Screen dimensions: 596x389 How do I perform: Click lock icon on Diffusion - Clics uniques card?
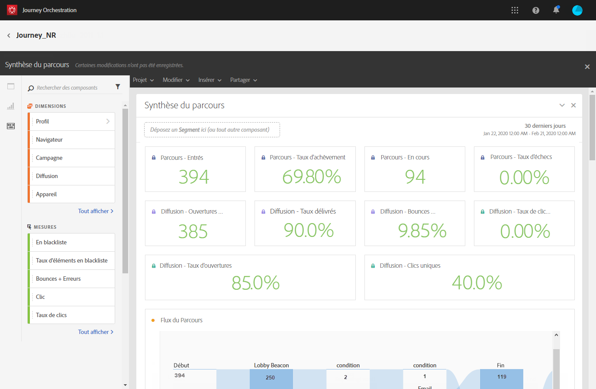pyautogui.click(x=373, y=266)
